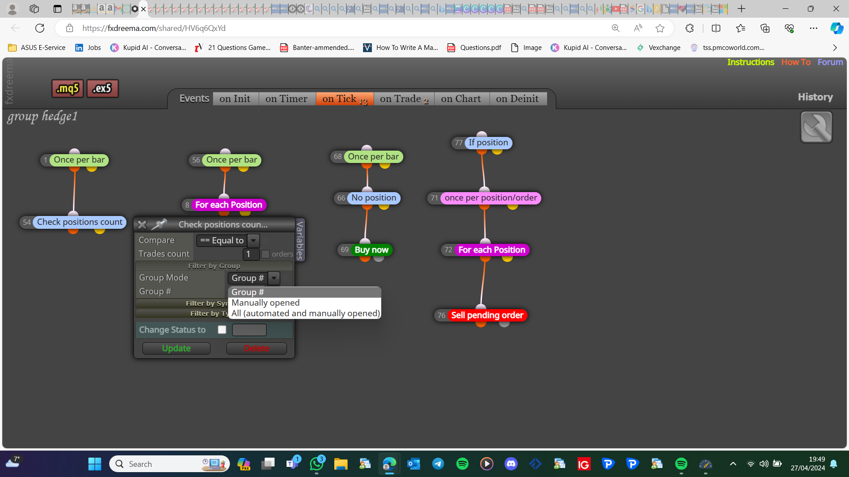
Task: Download the .ex5 compiled file
Action: pyautogui.click(x=102, y=88)
